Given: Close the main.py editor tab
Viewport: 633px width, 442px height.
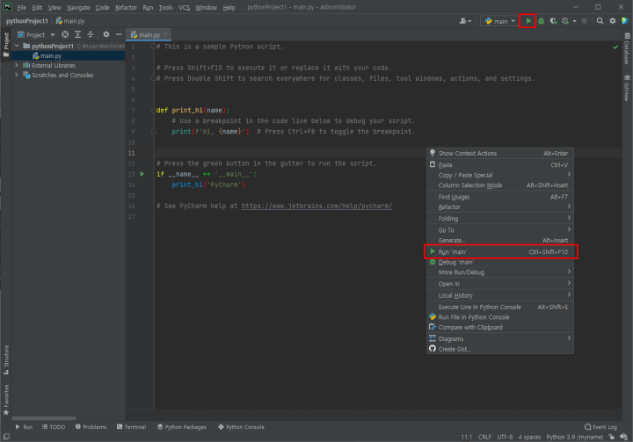Looking at the screenshot, I should (165, 35).
